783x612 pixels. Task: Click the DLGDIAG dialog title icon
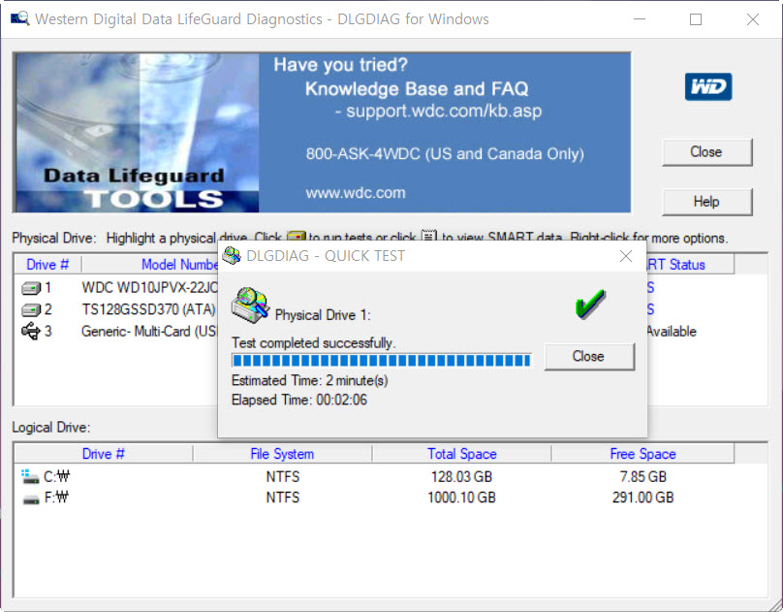pos(232,256)
